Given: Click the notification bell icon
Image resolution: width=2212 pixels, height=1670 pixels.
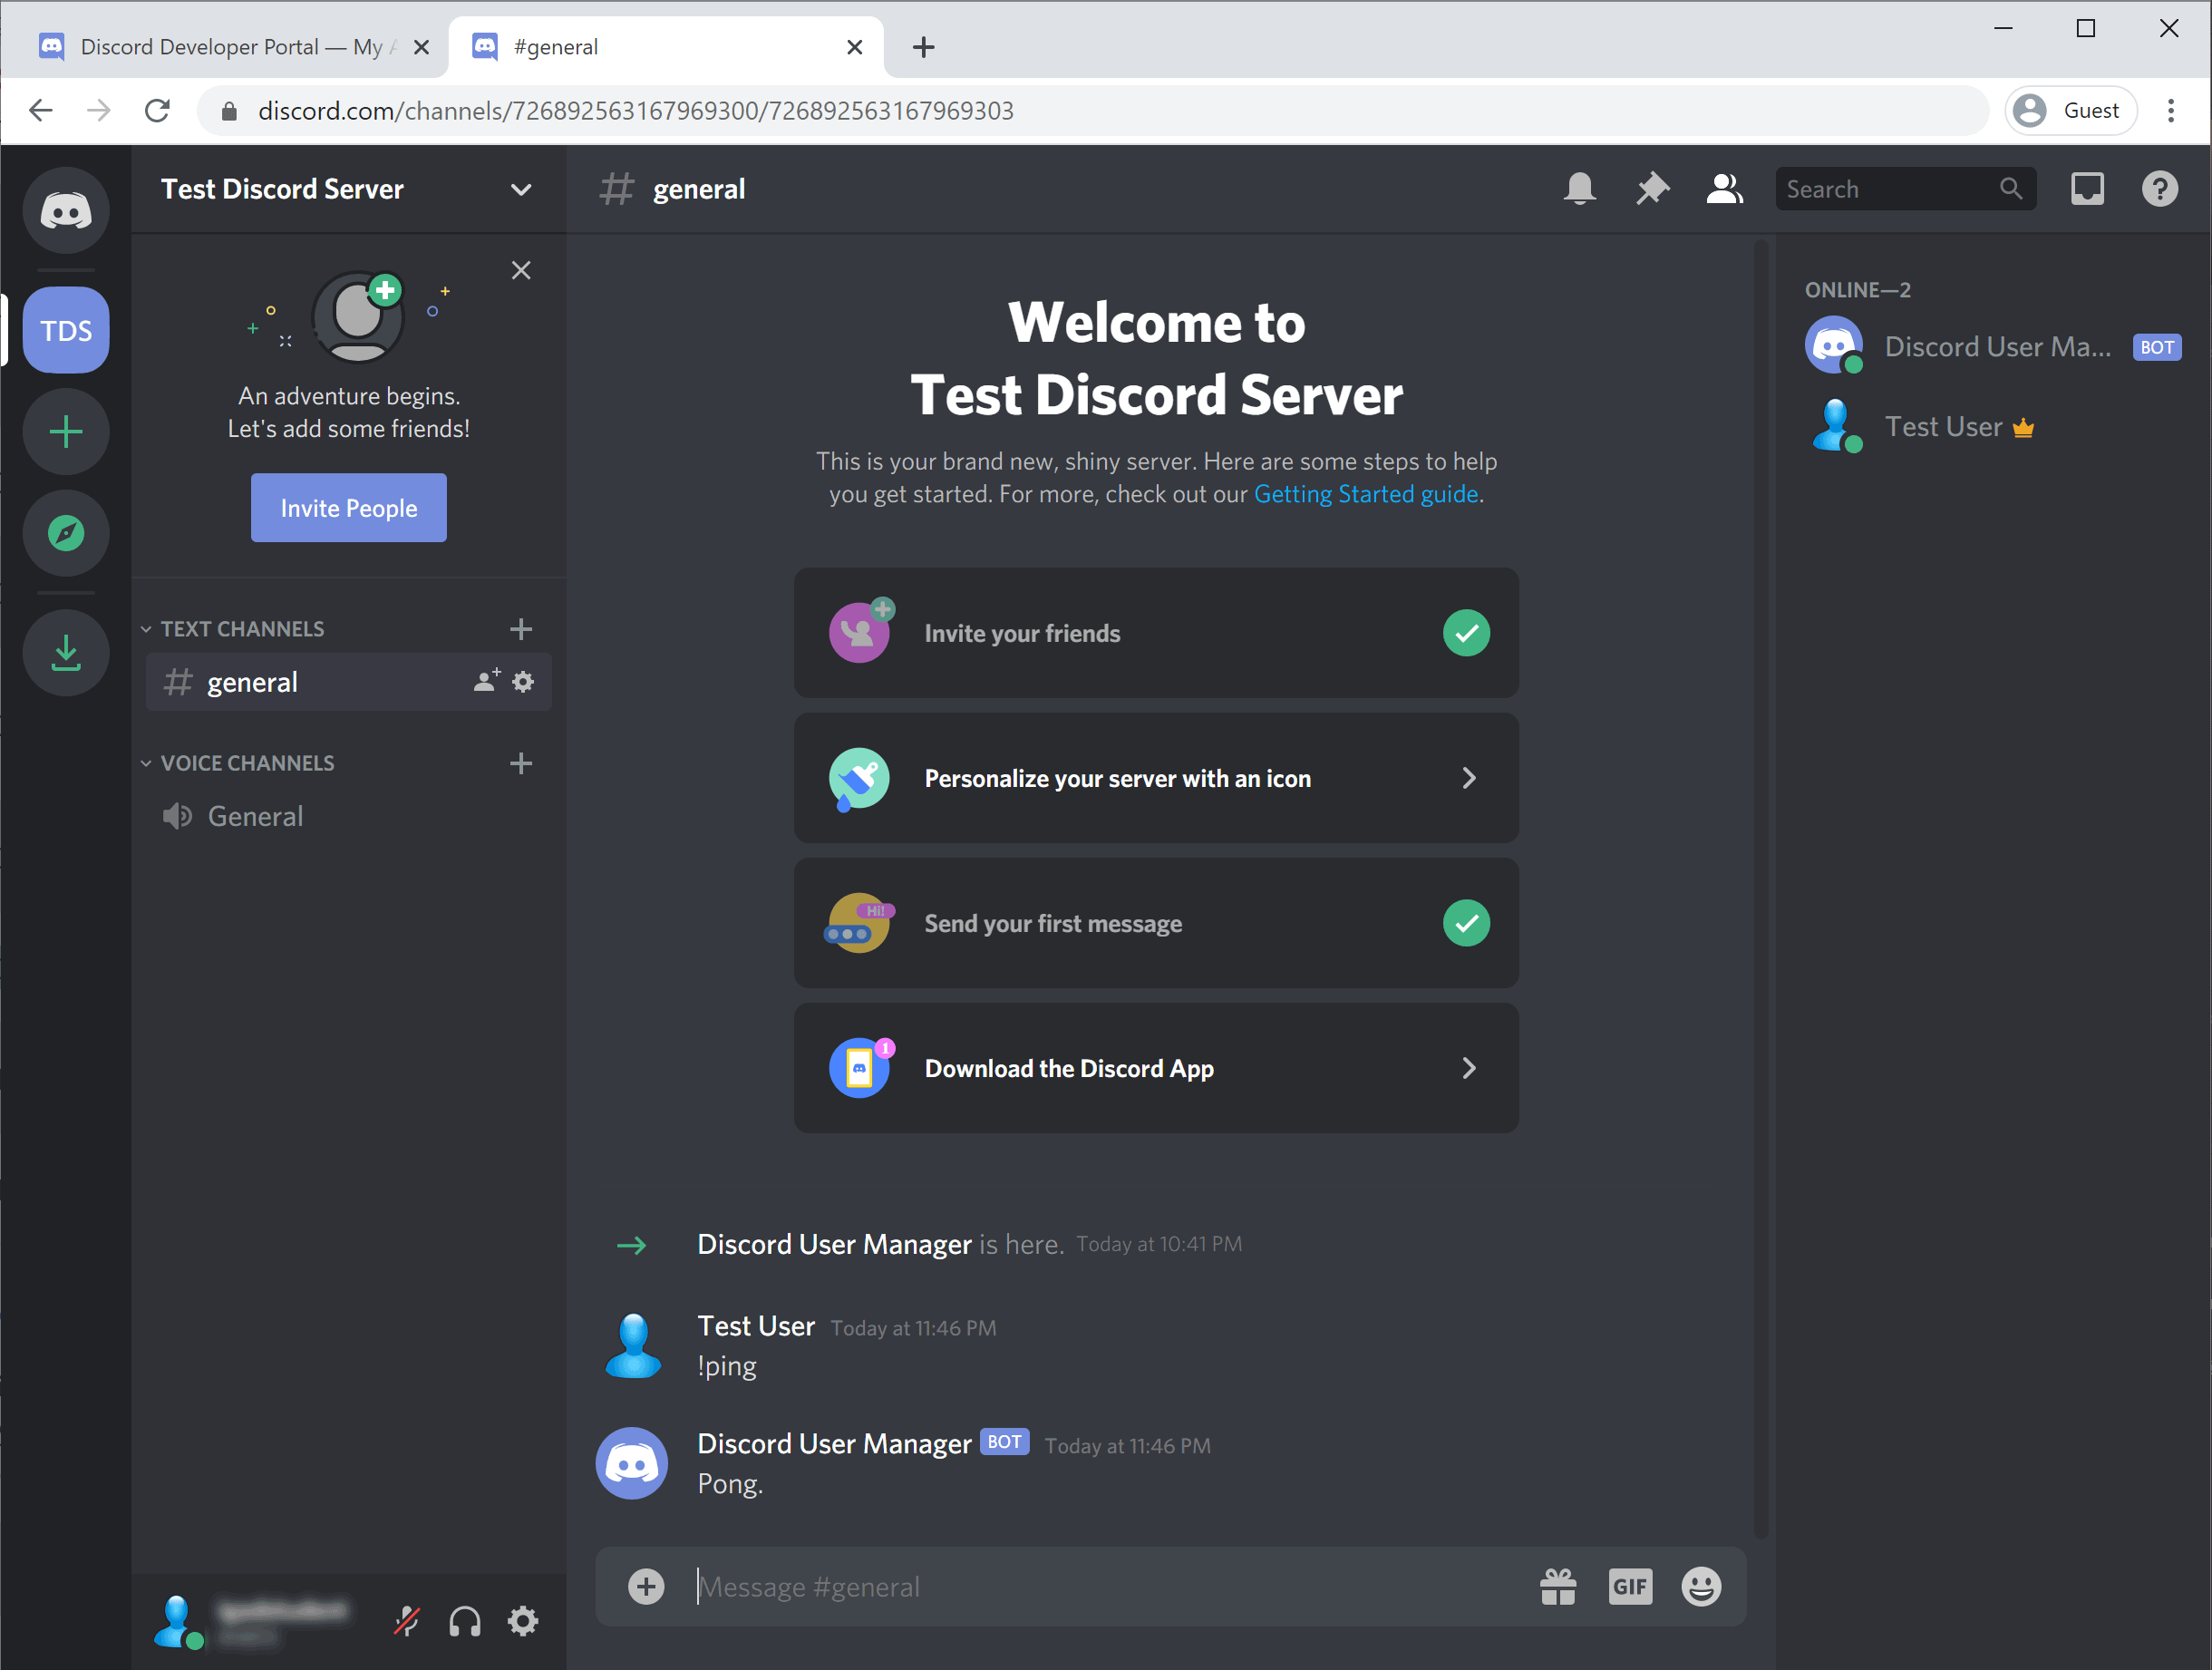Looking at the screenshot, I should tap(1579, 189).
